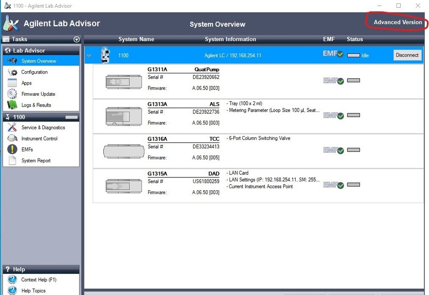Click the System Name column header

pos(136,39)
